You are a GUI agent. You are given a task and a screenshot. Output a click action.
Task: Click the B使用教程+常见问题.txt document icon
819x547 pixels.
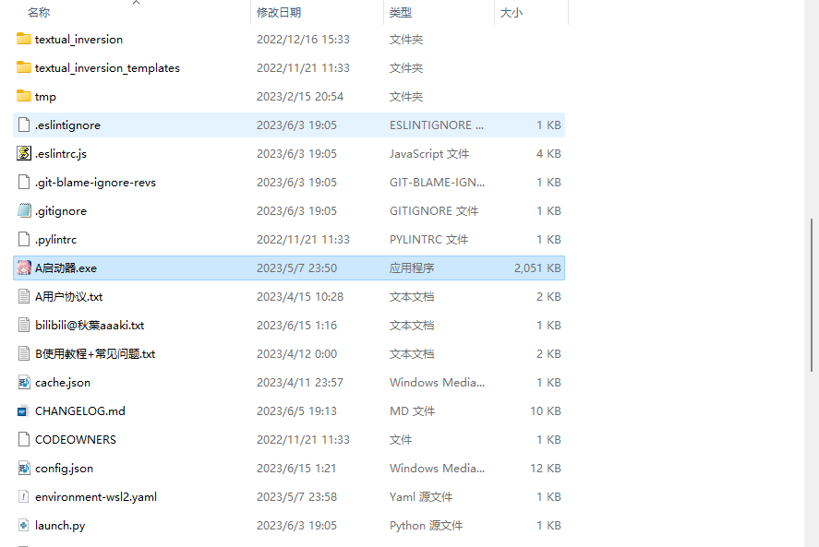click(23, 353)
